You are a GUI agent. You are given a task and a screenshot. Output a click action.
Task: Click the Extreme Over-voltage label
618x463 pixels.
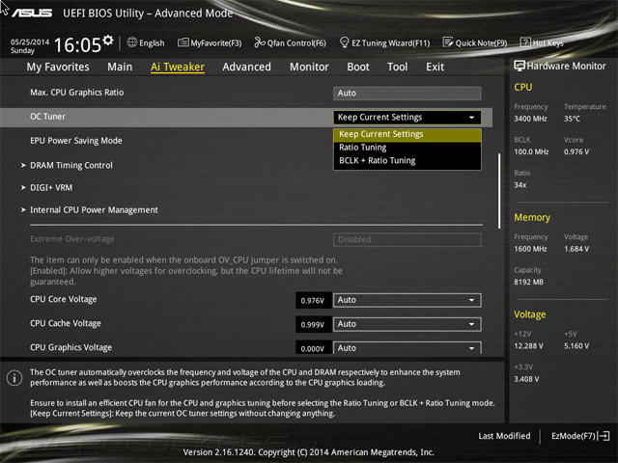click(72, 239)
